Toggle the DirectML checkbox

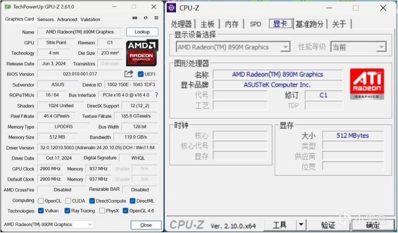[132, 201]
